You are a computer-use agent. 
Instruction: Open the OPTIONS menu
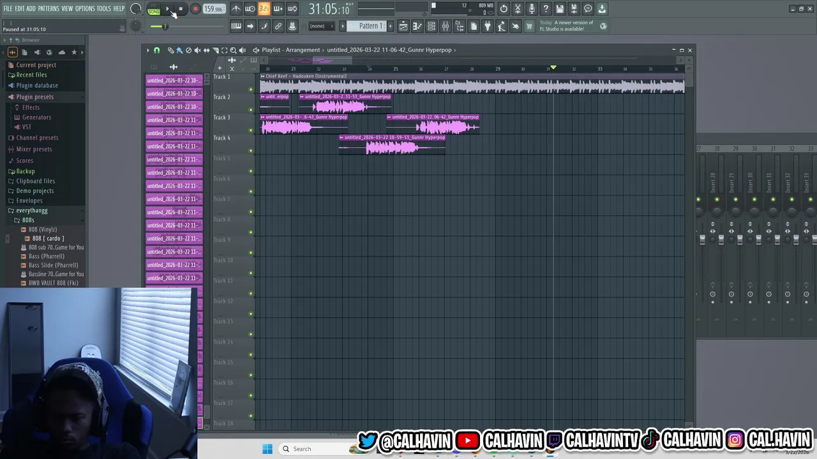pyautogui.click(x=85, y=9)
